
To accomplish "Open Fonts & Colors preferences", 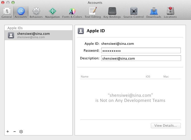I will [72, 13].
